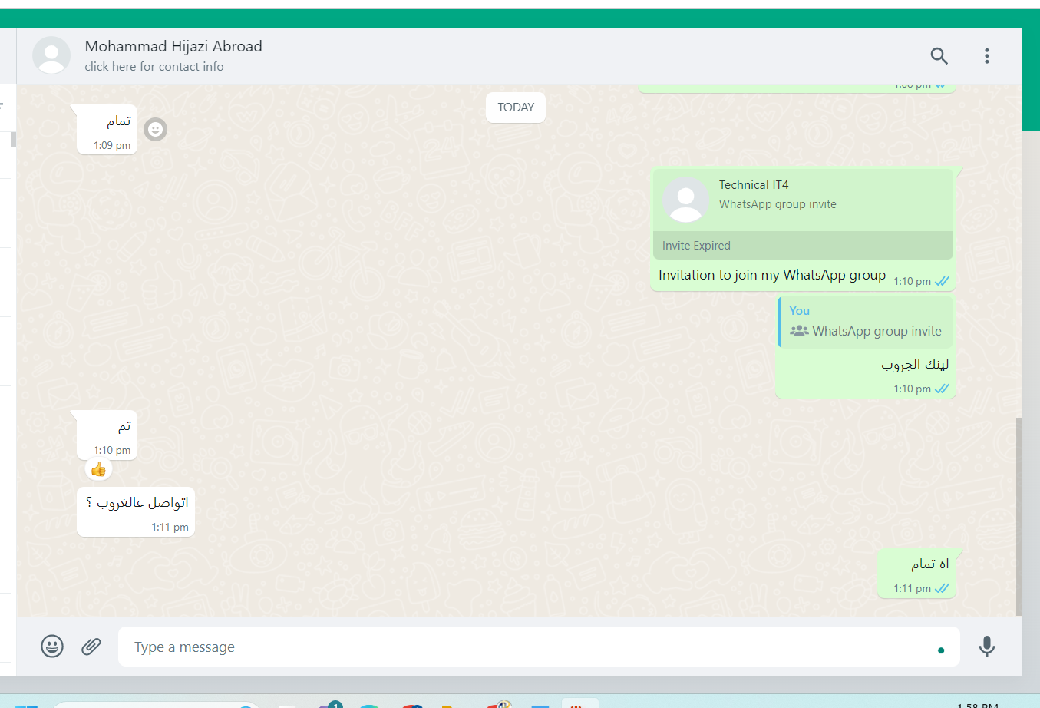Open the Technical IT4 group avatar
1040x708 pixels.
pos(685,200)
